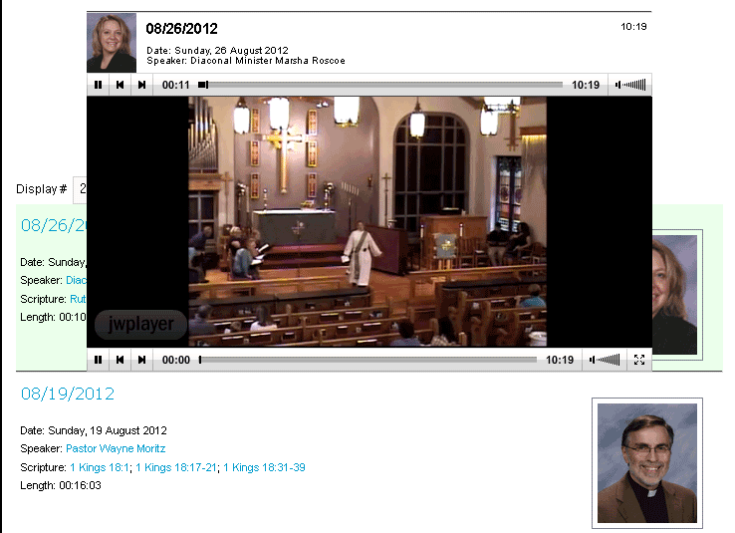The width and height of the screenshot is (735, 533).
Task: Click the 10:19 duration in the top control bar
Action: click(586, 85)
